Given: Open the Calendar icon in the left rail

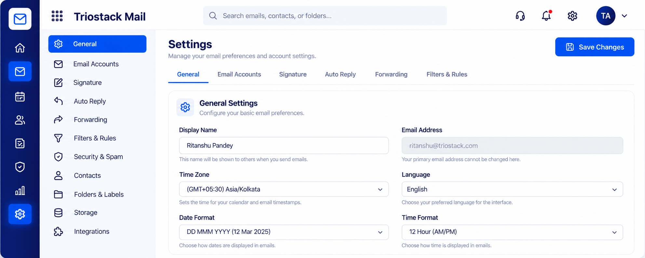Looking at the screenshot, I should click(20, 97).
